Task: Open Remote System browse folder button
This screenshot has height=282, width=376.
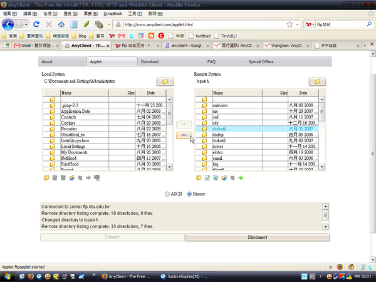Action: pyautogui.click(x=317, y=81)
